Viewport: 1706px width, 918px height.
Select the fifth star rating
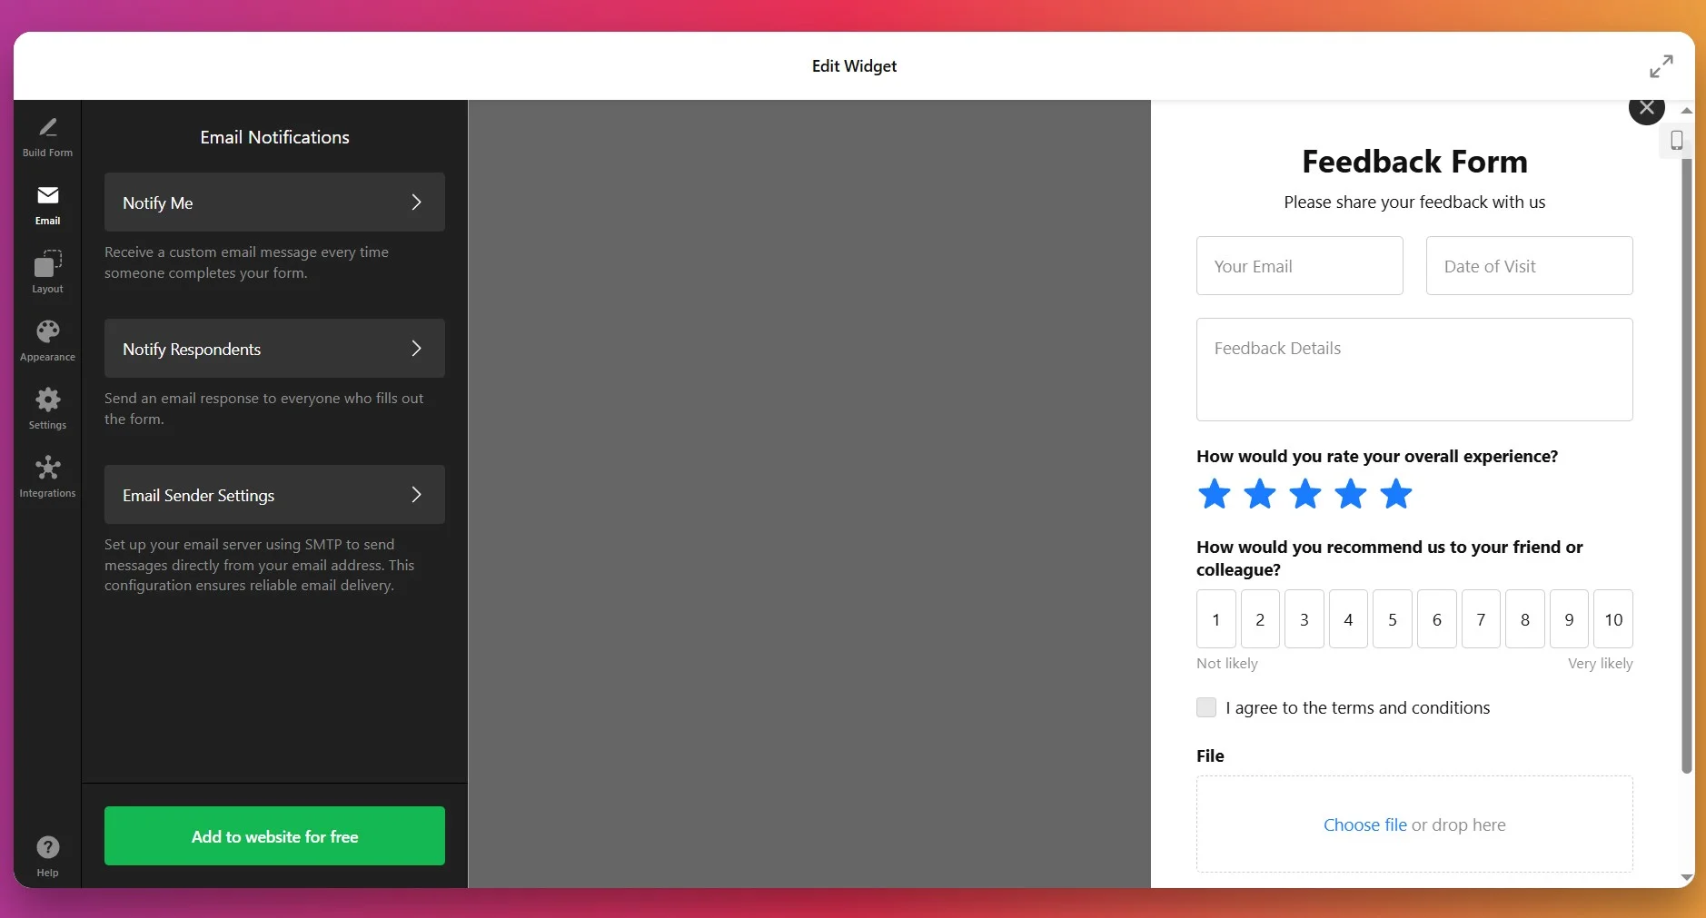point(1394,494)
